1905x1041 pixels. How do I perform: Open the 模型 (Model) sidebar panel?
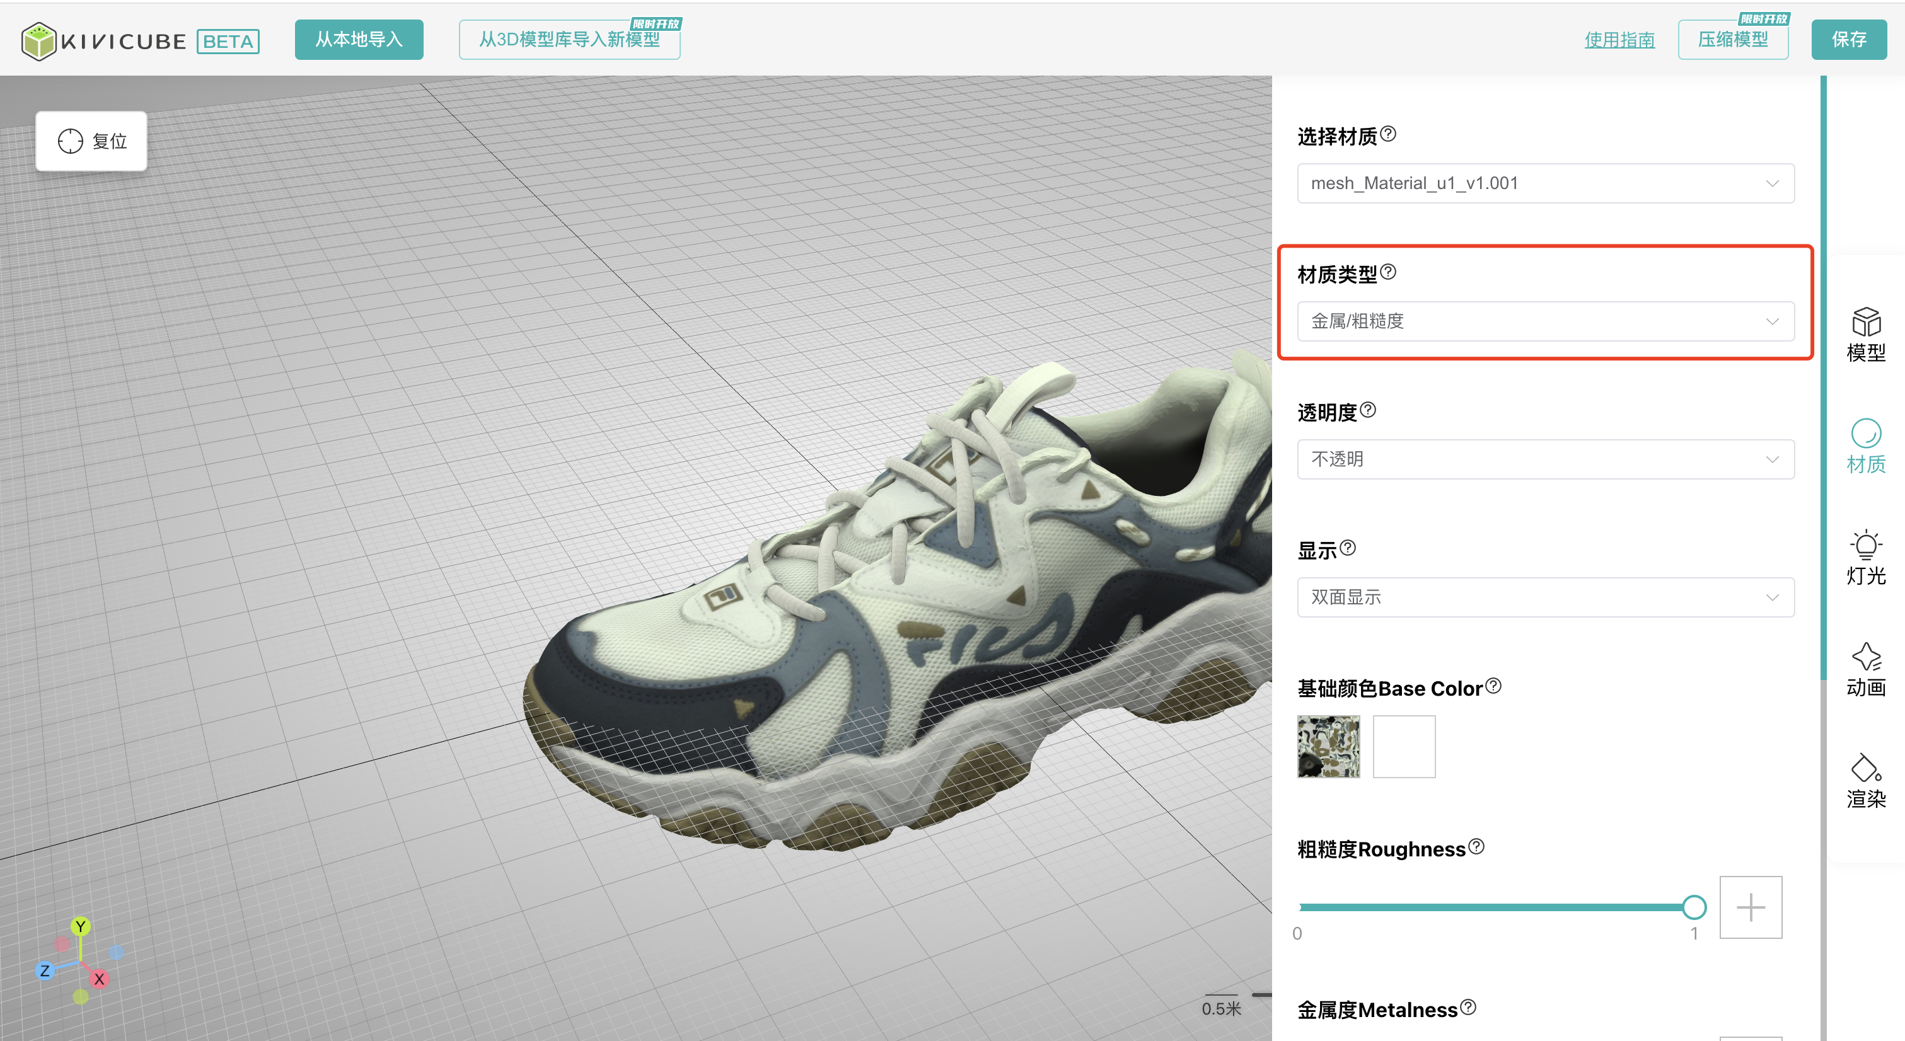click(1865, 334)
